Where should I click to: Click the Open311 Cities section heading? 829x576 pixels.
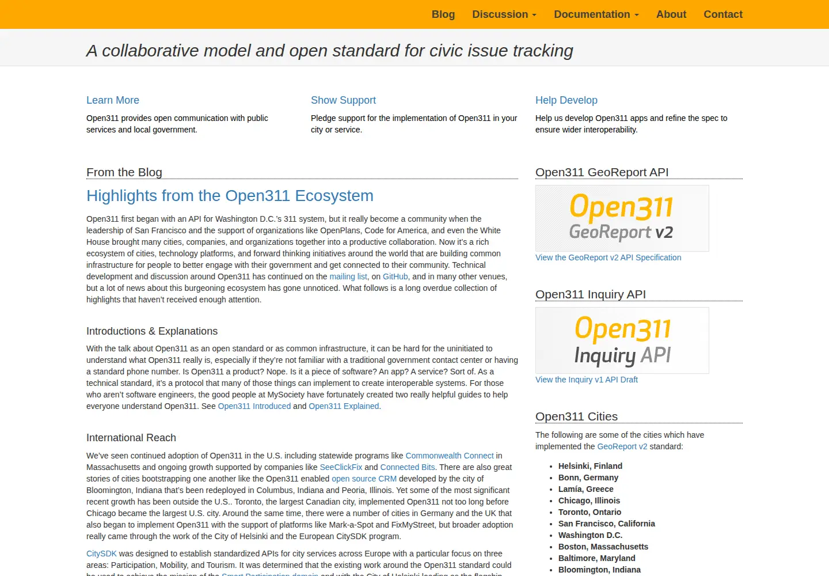pos(576,416)
